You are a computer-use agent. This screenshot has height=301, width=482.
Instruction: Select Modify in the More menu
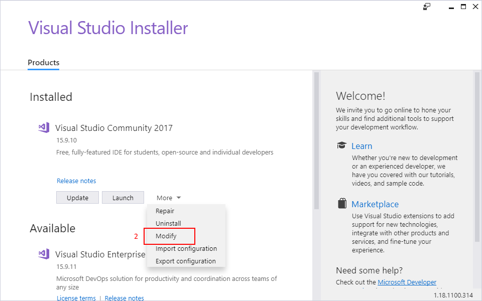pyautogui.click(x=166, y=236)
